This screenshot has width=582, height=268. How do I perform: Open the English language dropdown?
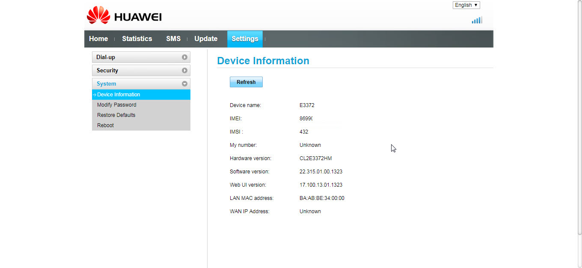coord(466,5)
